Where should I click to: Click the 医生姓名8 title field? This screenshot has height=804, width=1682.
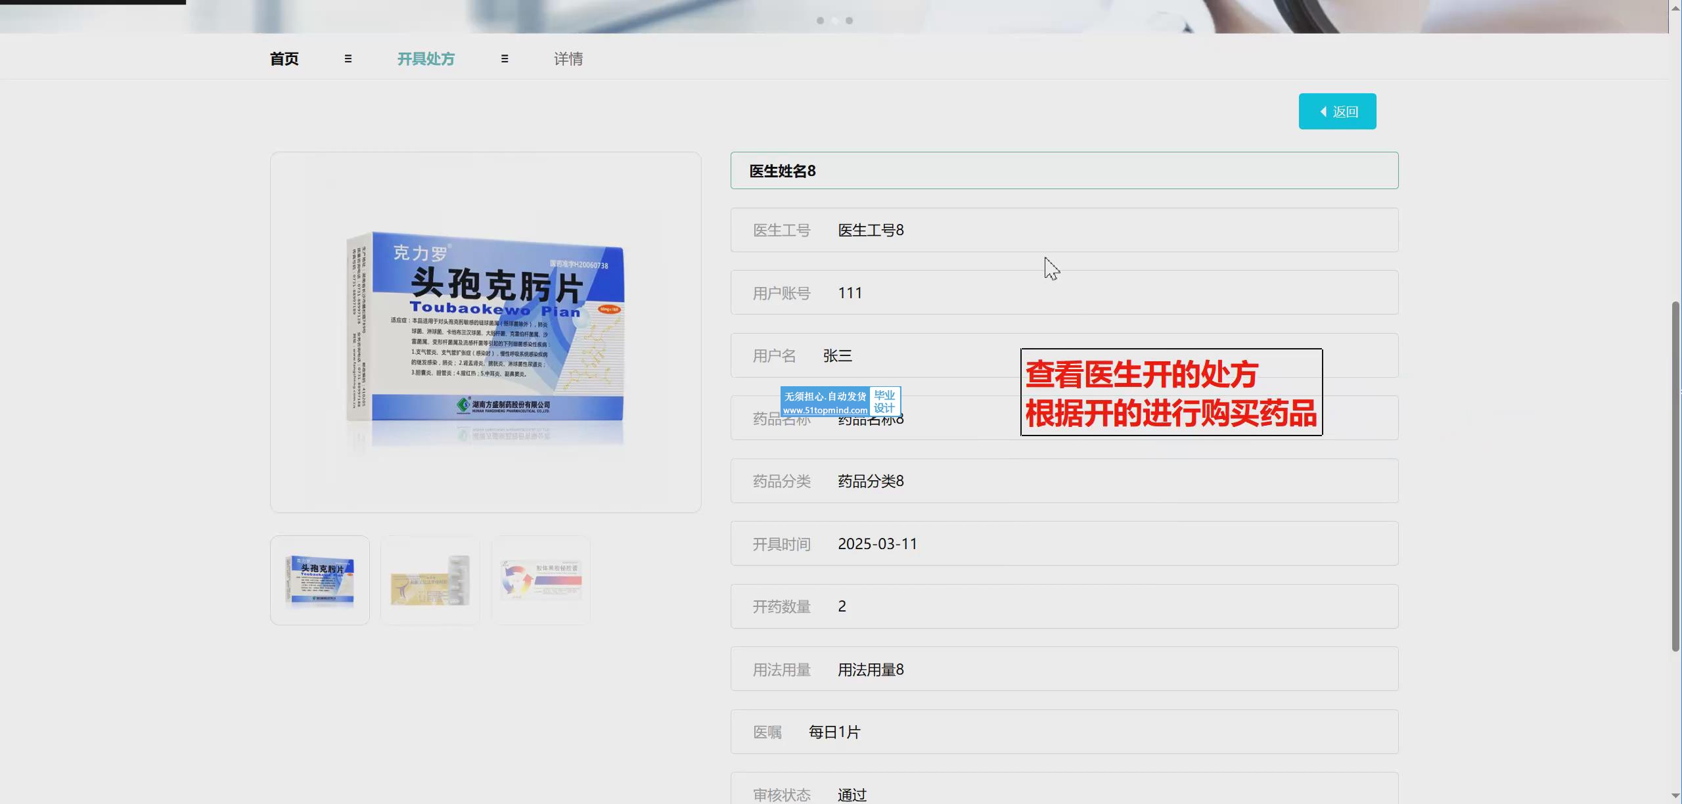point(1064,171)
